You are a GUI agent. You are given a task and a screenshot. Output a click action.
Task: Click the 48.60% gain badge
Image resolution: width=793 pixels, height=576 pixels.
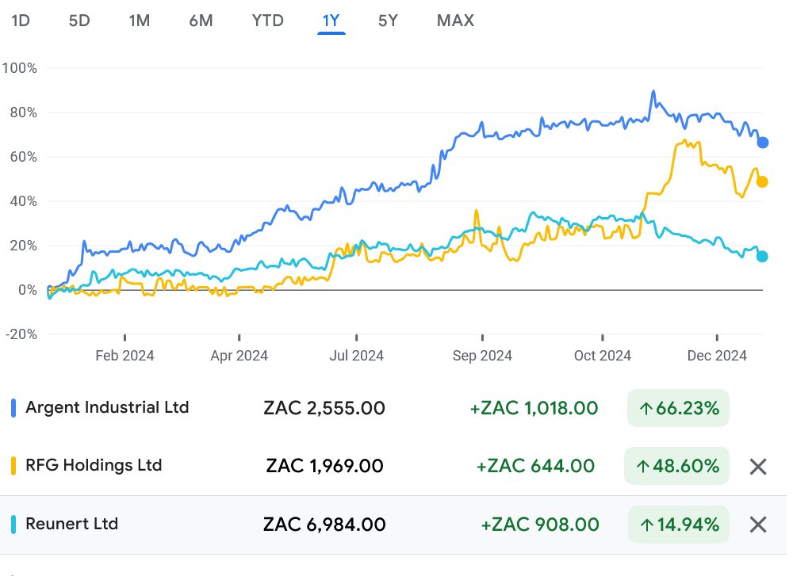coord(676,466)
